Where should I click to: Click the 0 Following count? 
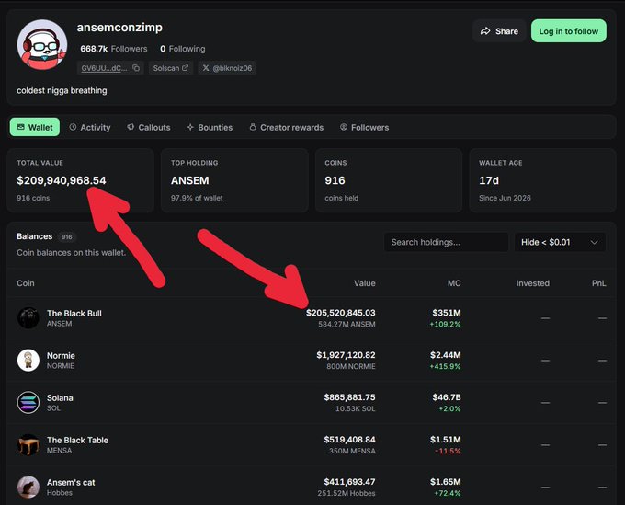point(183,49)
